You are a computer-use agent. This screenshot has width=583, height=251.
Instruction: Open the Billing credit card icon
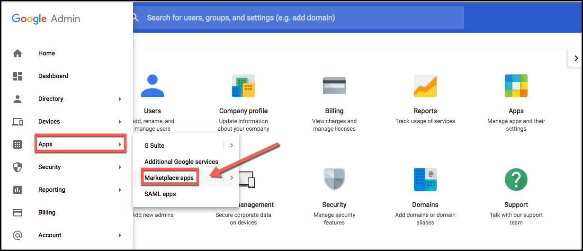click(x=334, y=86)
